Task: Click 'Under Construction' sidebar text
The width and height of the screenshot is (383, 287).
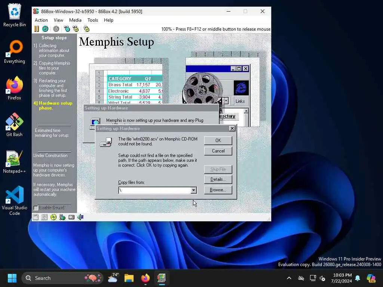Action: coord(50,155)
